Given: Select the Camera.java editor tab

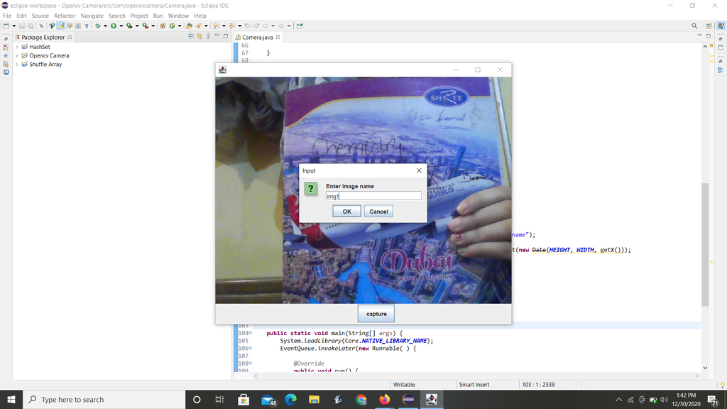Looking at the screenshot, I should 257,37.
